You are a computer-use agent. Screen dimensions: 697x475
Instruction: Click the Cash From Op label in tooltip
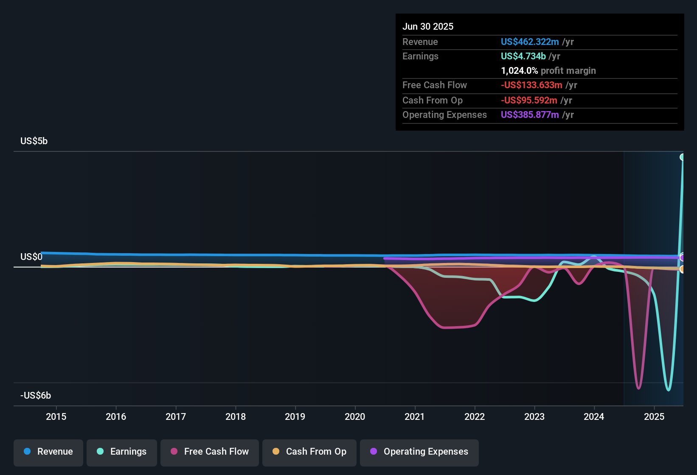433,100
